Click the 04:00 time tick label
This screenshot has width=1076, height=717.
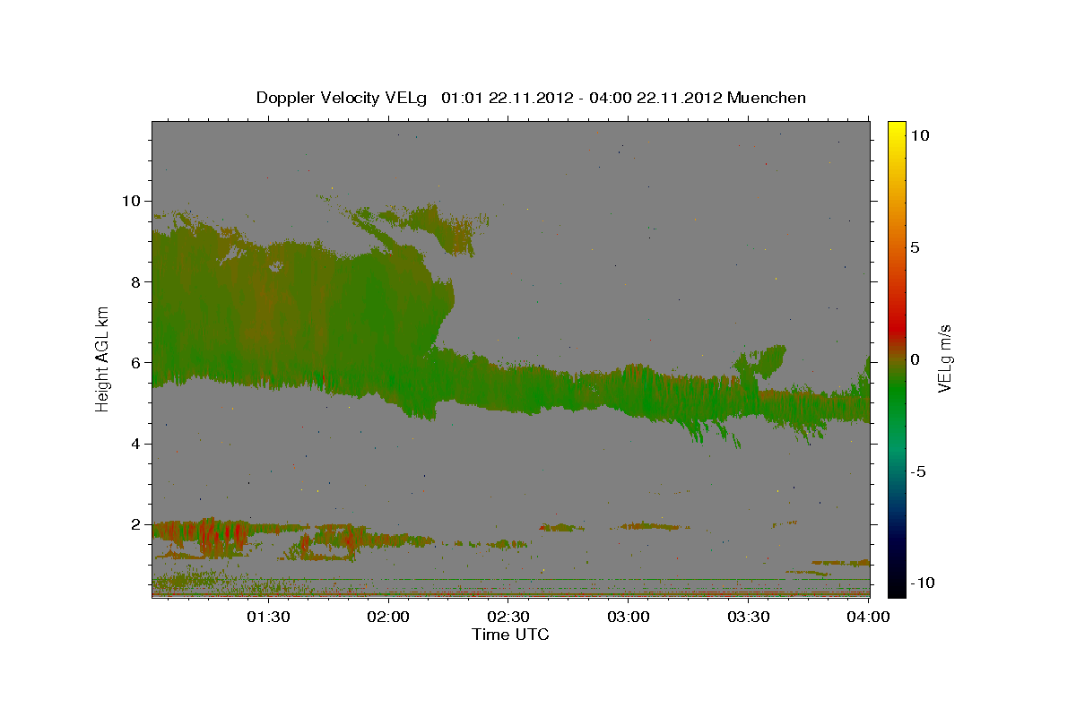point(869,617)
